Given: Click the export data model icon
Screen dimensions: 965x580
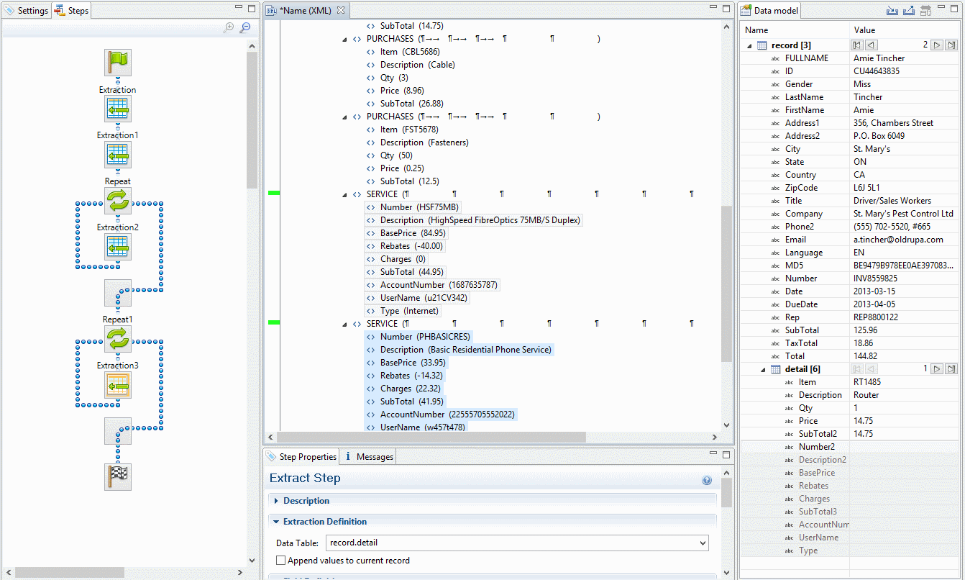Looking at the screenshot, I should [x=909, y=11].
